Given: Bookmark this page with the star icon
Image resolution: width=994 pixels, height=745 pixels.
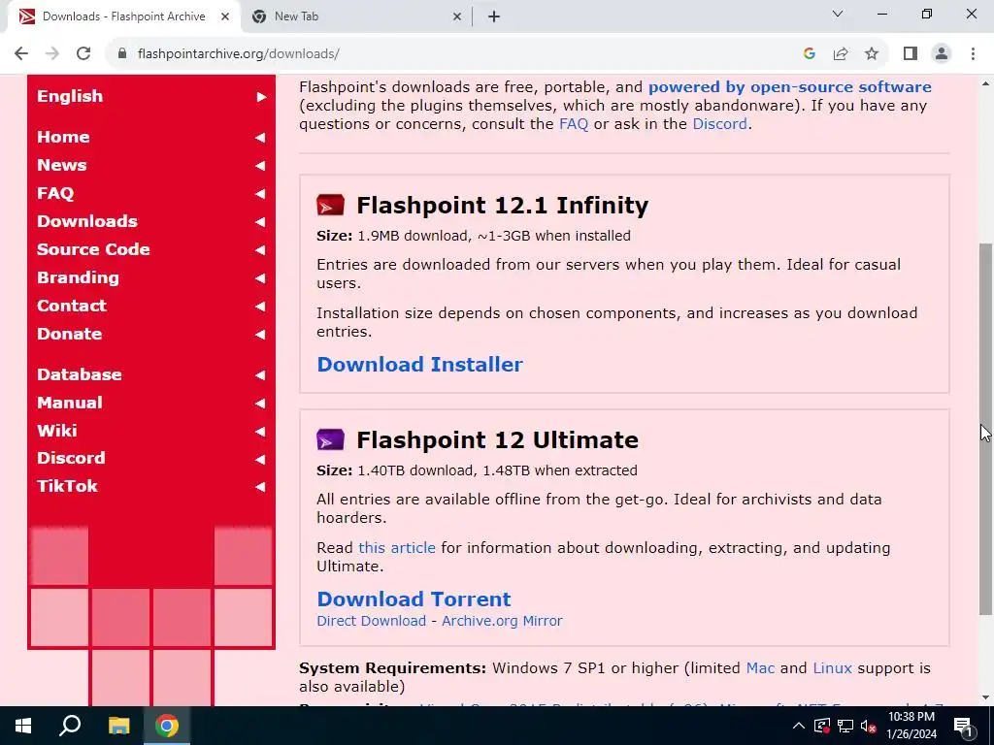Looking at the screenshot, I should (x=872, y=54).
